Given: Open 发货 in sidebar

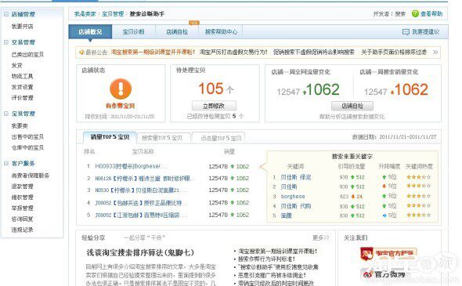Looking at the screenshot, I should [x=16, y=66].
